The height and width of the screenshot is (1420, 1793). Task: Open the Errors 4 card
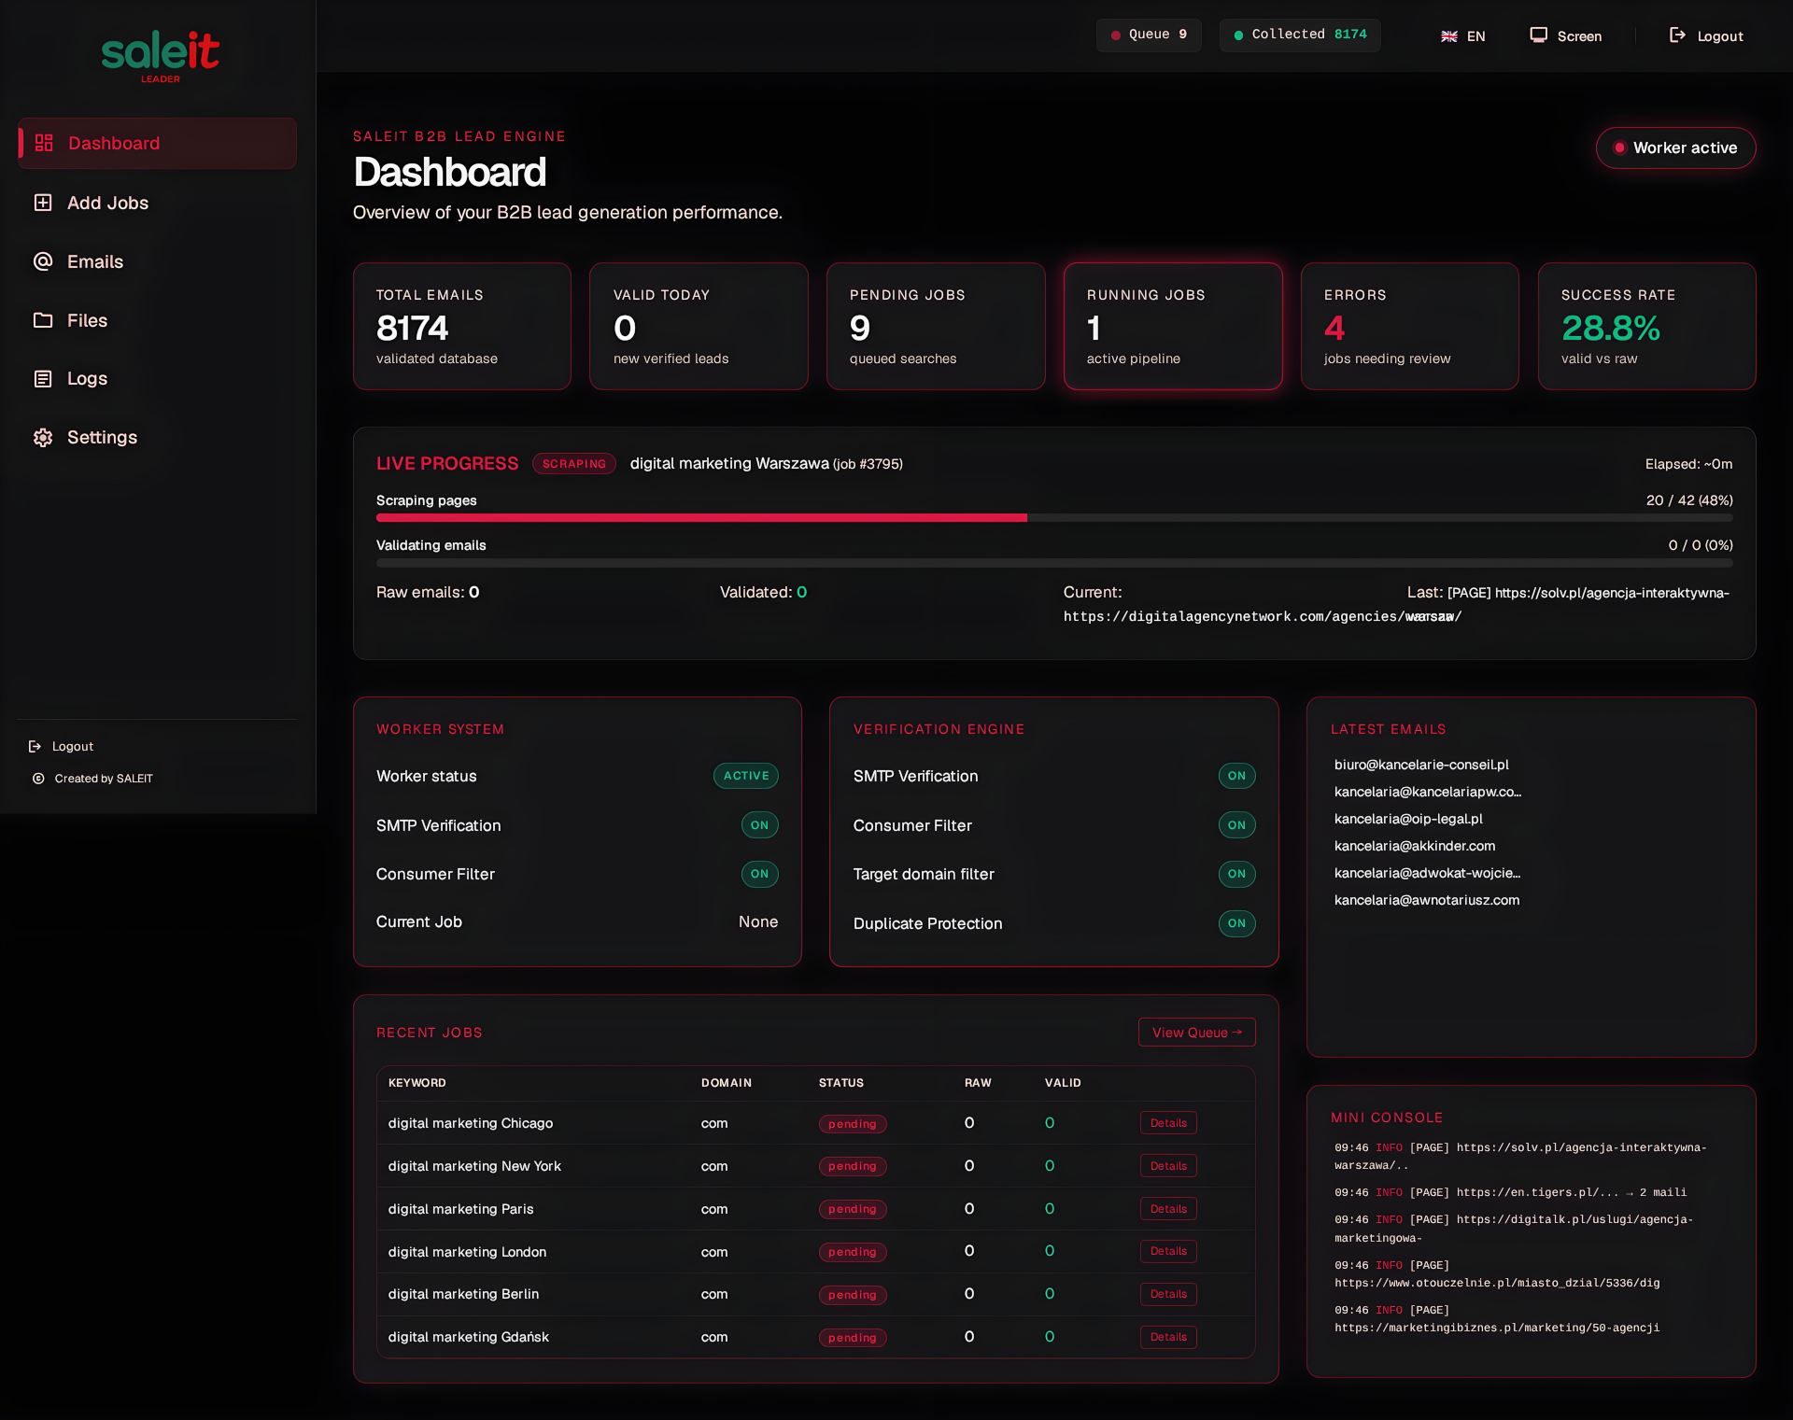pyautogui.click(x=1410, y=326)
